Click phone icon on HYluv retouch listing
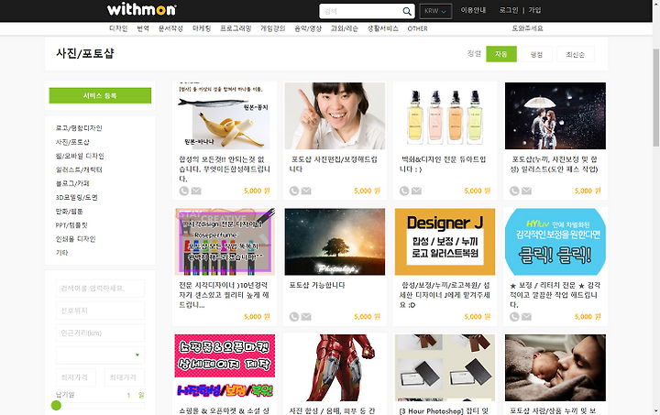This screenshot has height=415, width=660. point(514,317)
